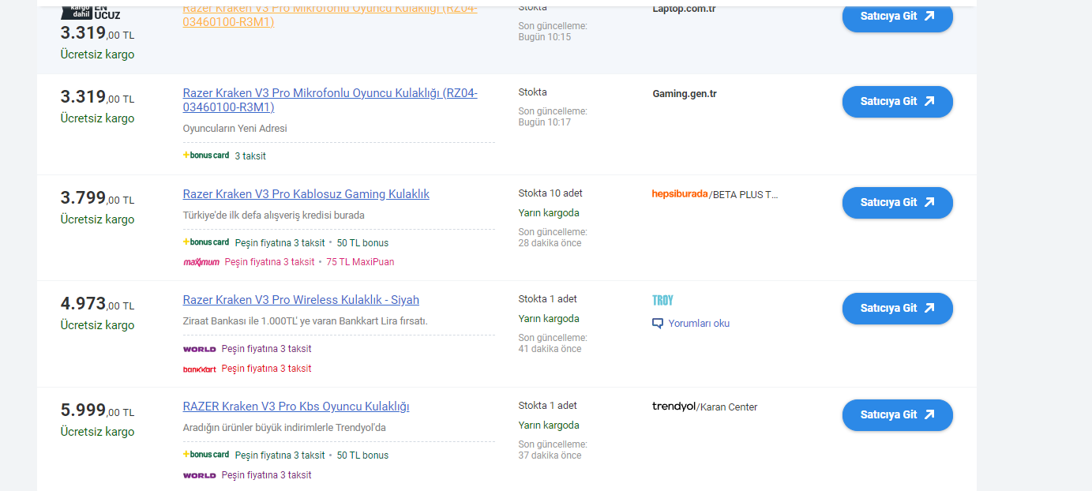Open Gaming.gen.tr Razer Kraken Mikrofonlu Oyuncu Kulaklığı link
This screenshot has width=1092, height=491.
pos(330,100)
